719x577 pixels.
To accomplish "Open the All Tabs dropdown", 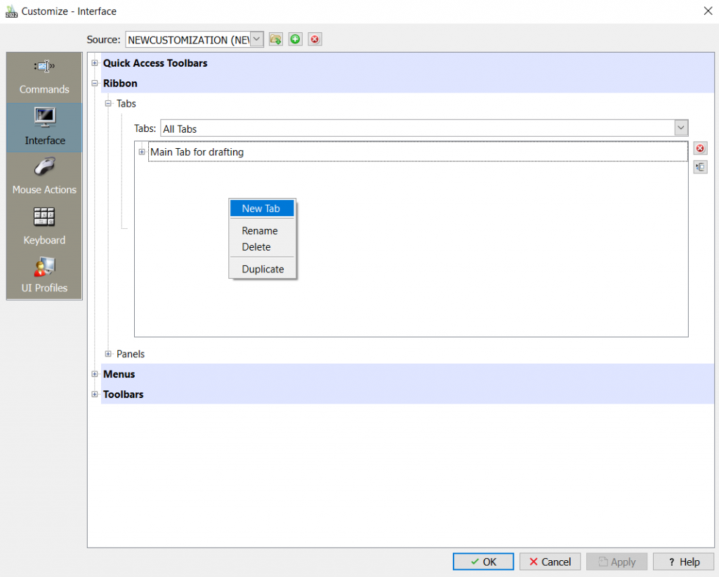I will [x=680, y=128].
